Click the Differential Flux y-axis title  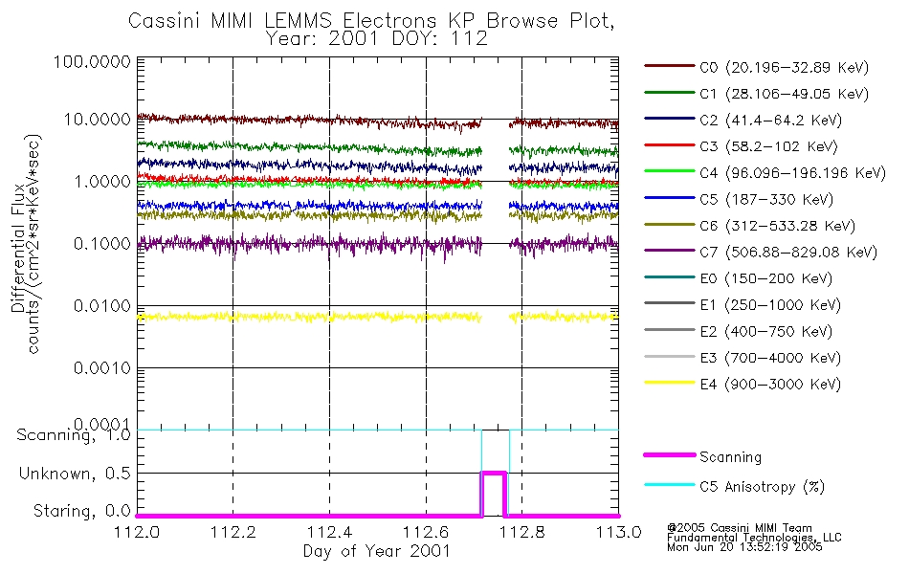tap(18, 248)
